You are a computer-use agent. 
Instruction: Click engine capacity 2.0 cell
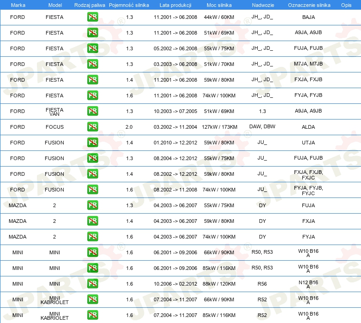click(x=129, y=127)
